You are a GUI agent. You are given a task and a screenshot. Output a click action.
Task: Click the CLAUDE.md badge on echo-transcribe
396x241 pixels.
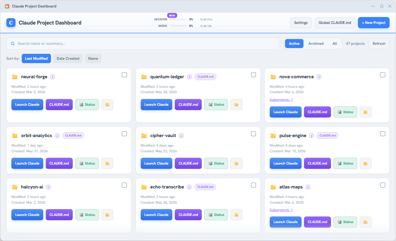205,187
